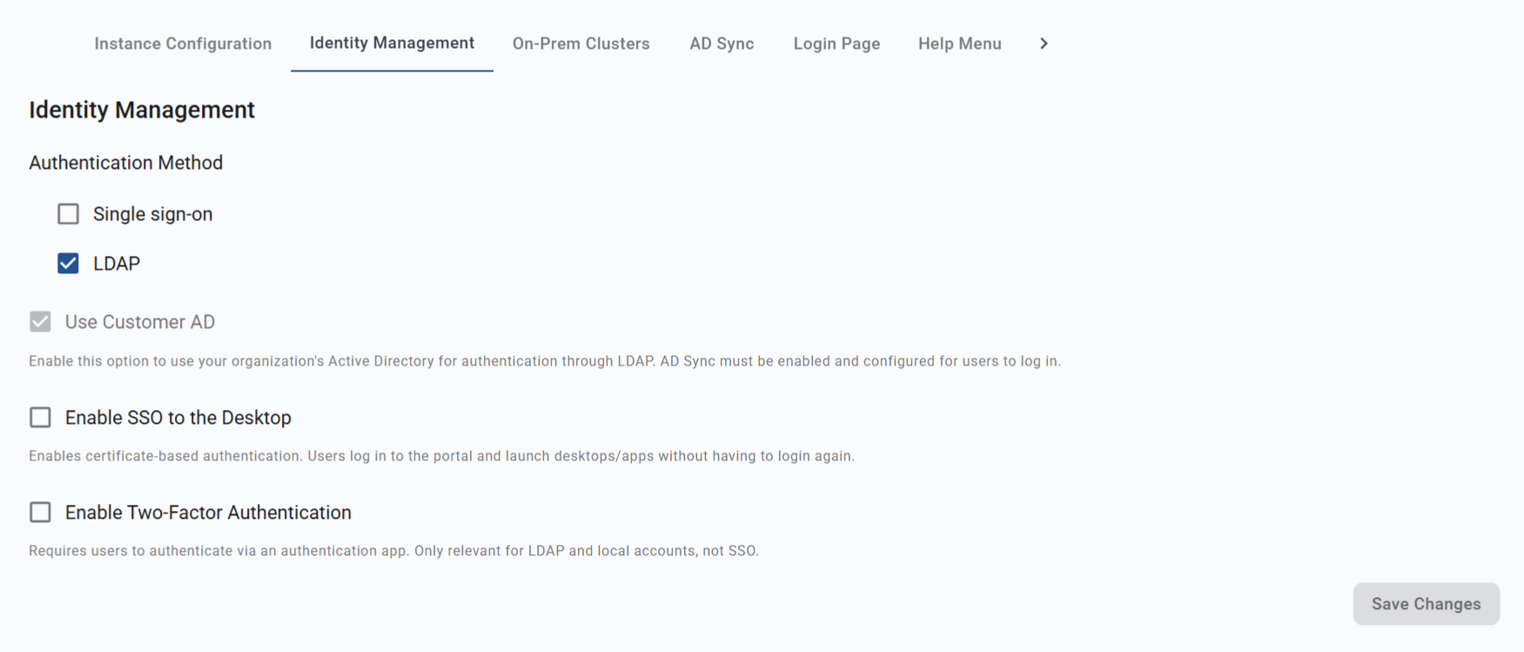
Task: Enable the Single sign-on authentication method
Action: tap(68, 213)
